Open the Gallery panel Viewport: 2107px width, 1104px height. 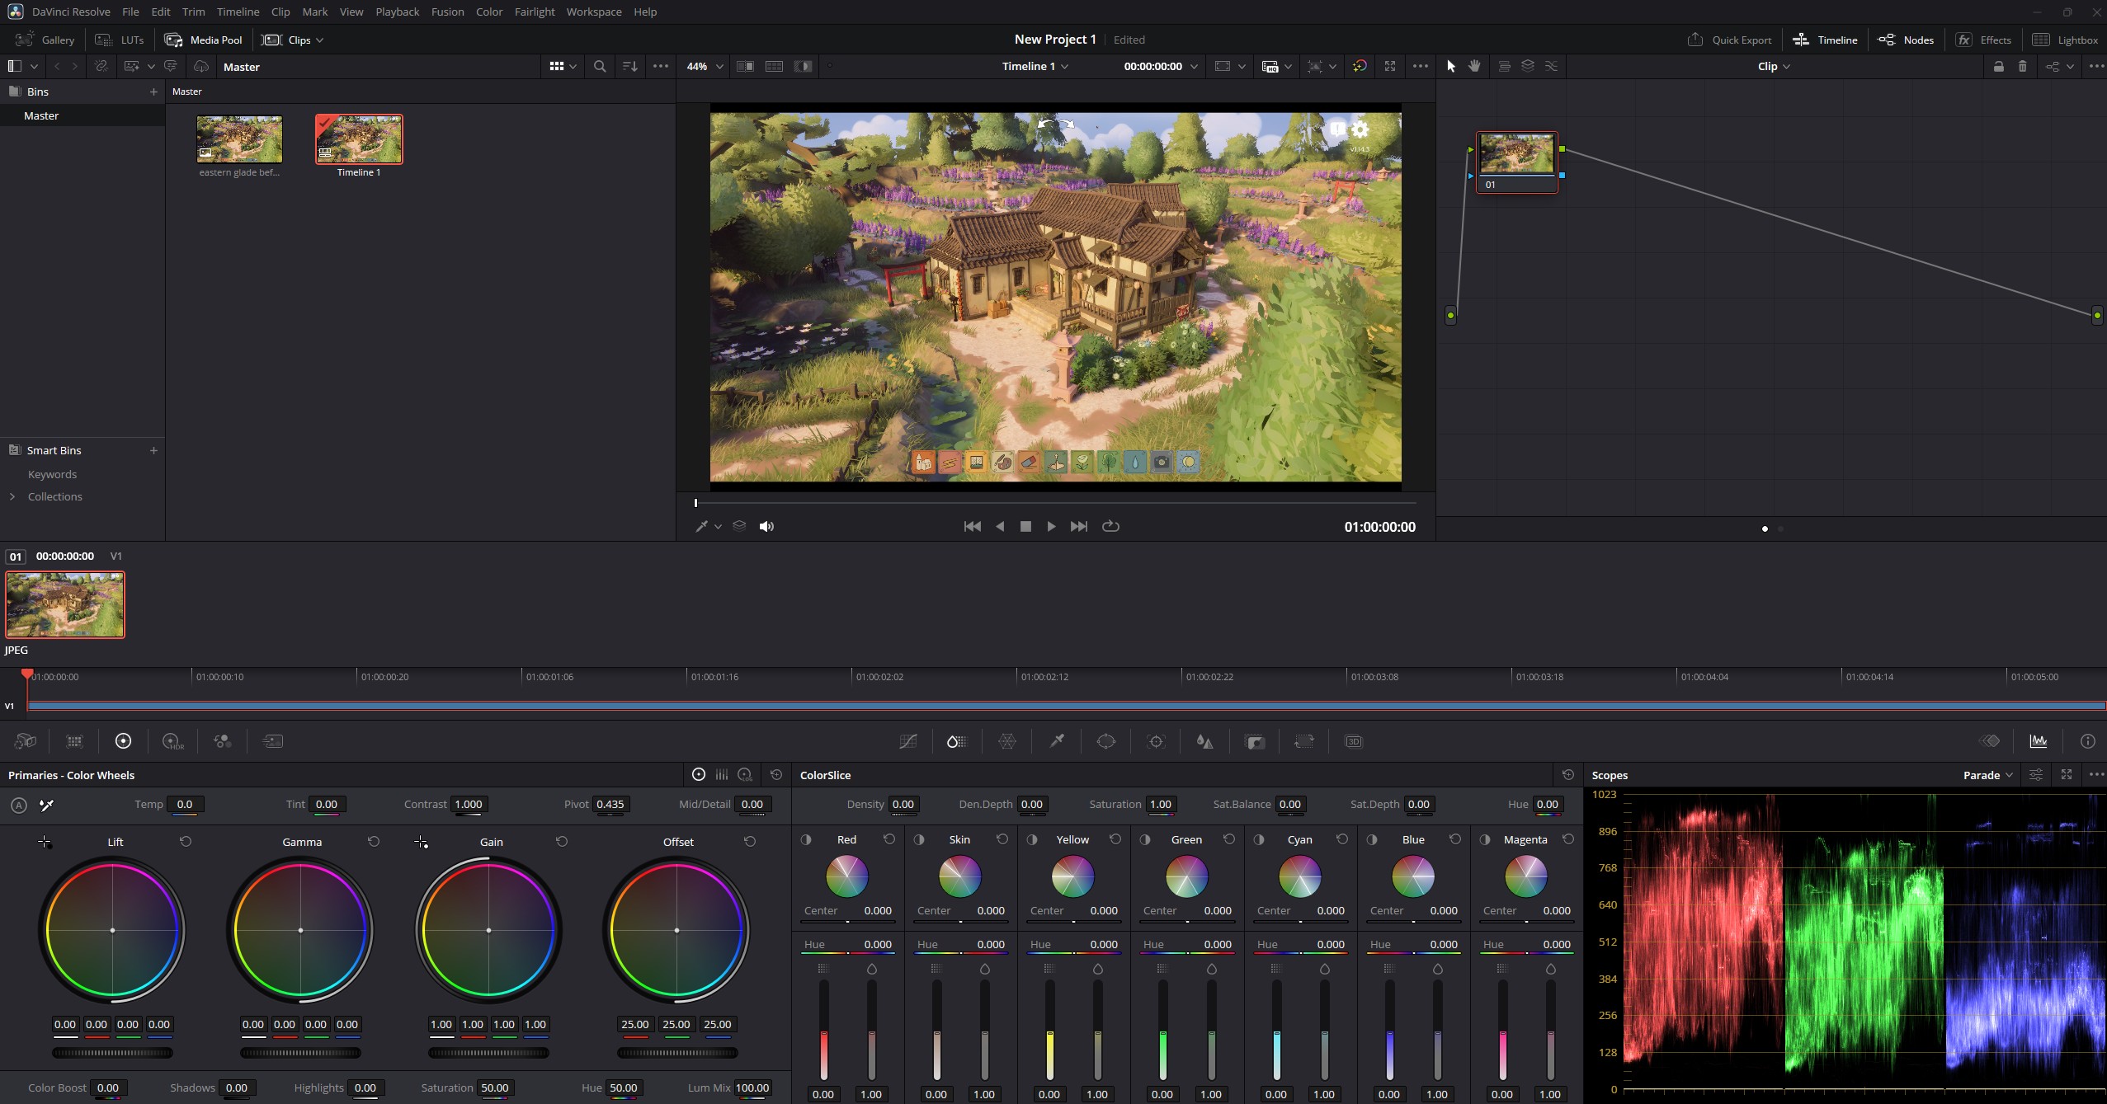45,40
